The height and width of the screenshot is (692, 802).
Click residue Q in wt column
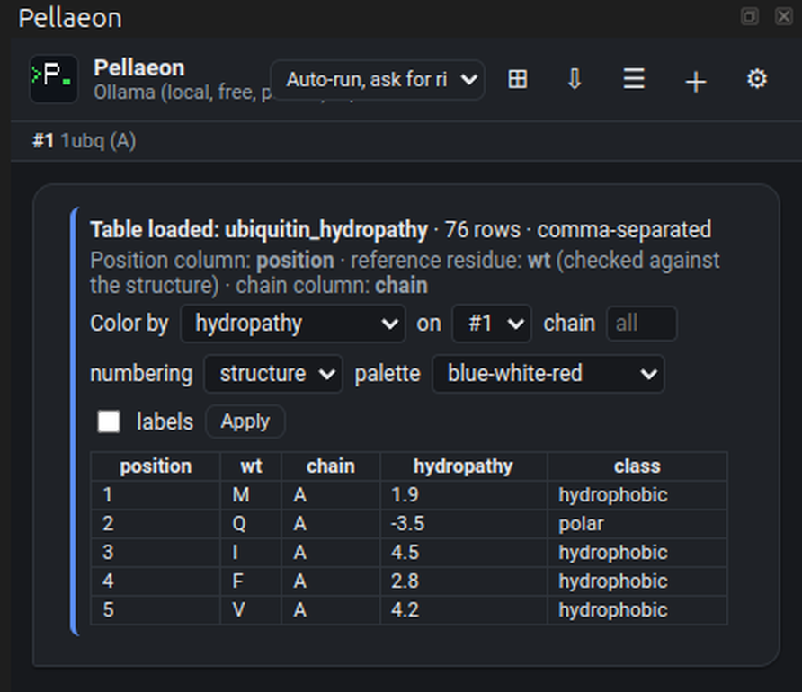point(239,524)
